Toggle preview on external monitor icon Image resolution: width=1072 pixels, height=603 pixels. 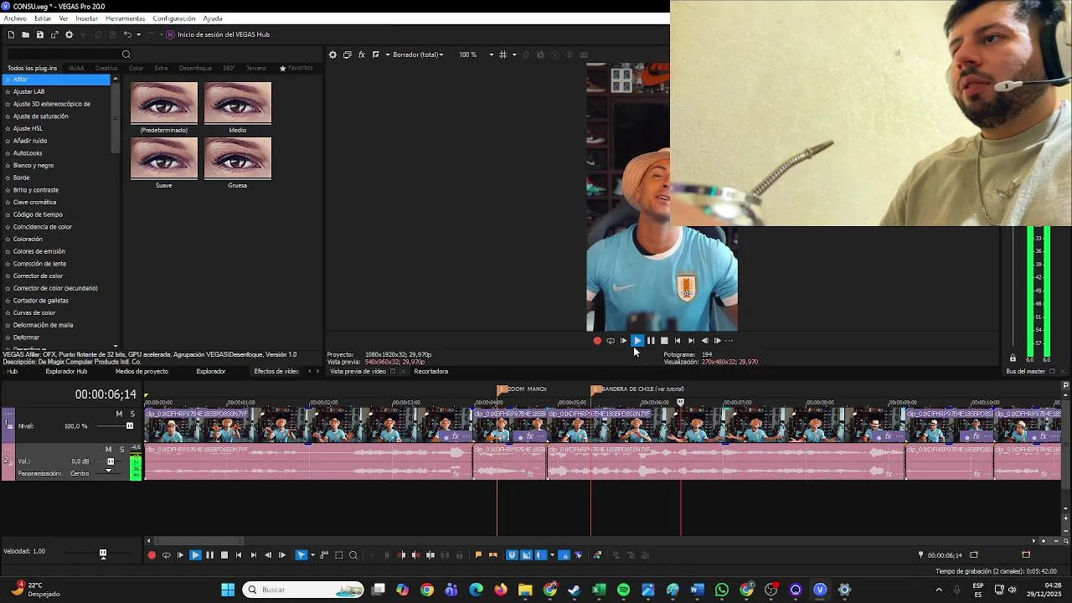click(x=348, y=54)
